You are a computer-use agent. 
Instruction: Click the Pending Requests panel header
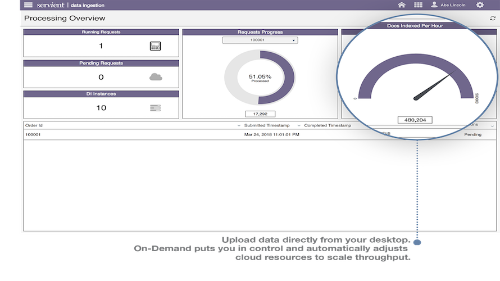[101, 63]
